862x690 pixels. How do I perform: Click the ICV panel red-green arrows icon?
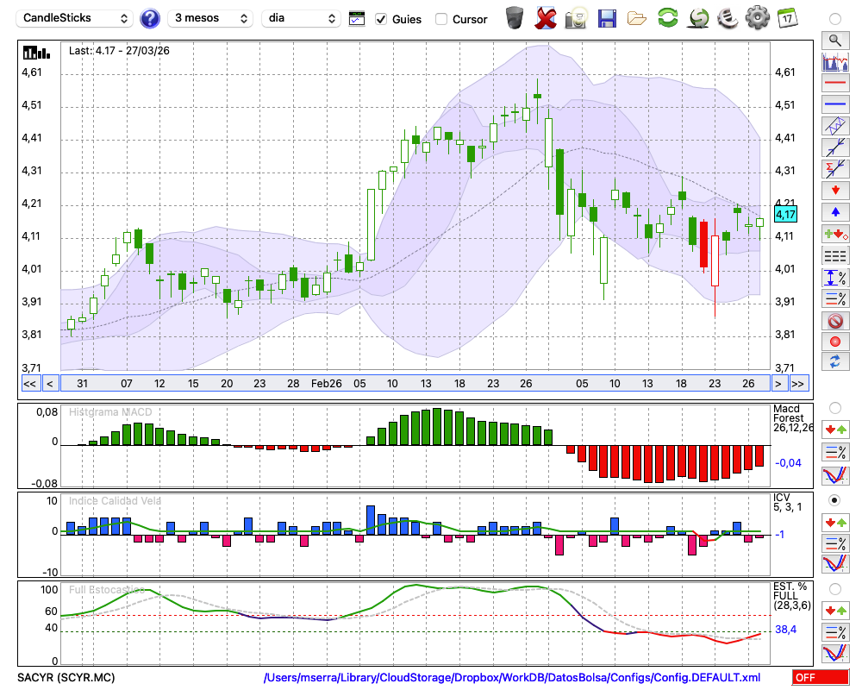click(835, 522)
